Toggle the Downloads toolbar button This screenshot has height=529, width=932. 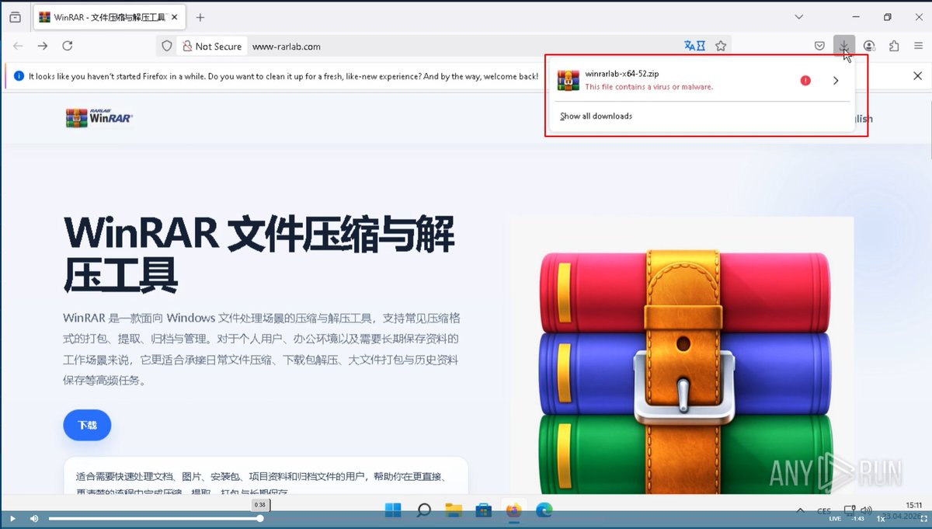(844, 46)
